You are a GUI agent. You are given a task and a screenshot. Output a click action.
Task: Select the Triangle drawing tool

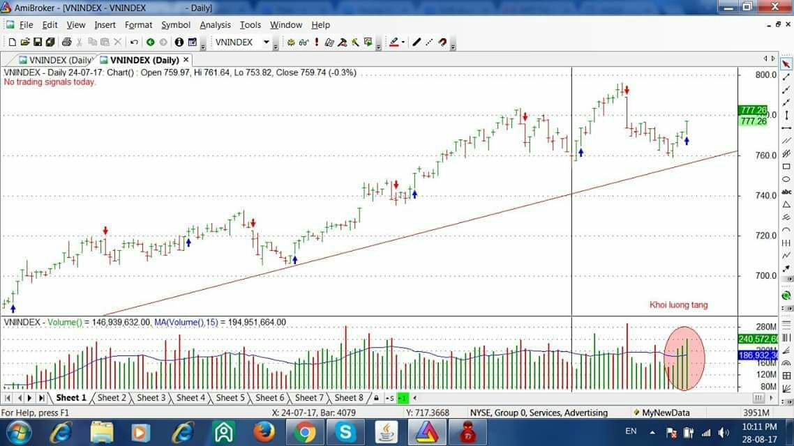click(x=786, y=205)
